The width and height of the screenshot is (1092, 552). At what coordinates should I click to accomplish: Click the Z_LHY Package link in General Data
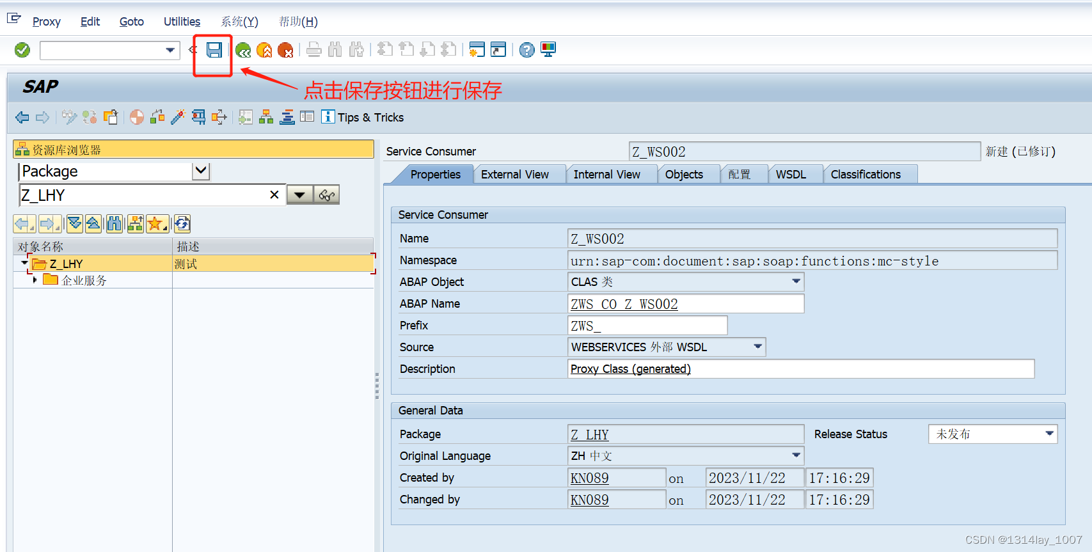590,434
